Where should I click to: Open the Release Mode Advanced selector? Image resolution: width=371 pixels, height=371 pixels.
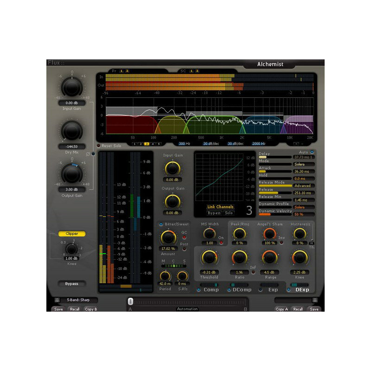point(304,186)
